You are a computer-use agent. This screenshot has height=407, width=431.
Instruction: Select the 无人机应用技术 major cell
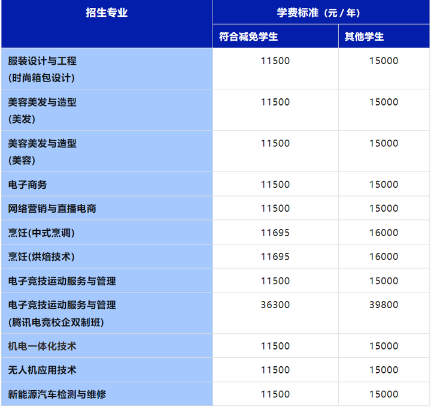click(x=43, y=370)
